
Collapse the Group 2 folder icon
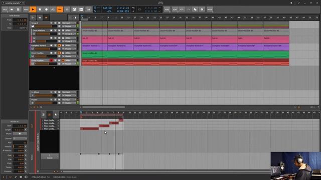point(33,26)
